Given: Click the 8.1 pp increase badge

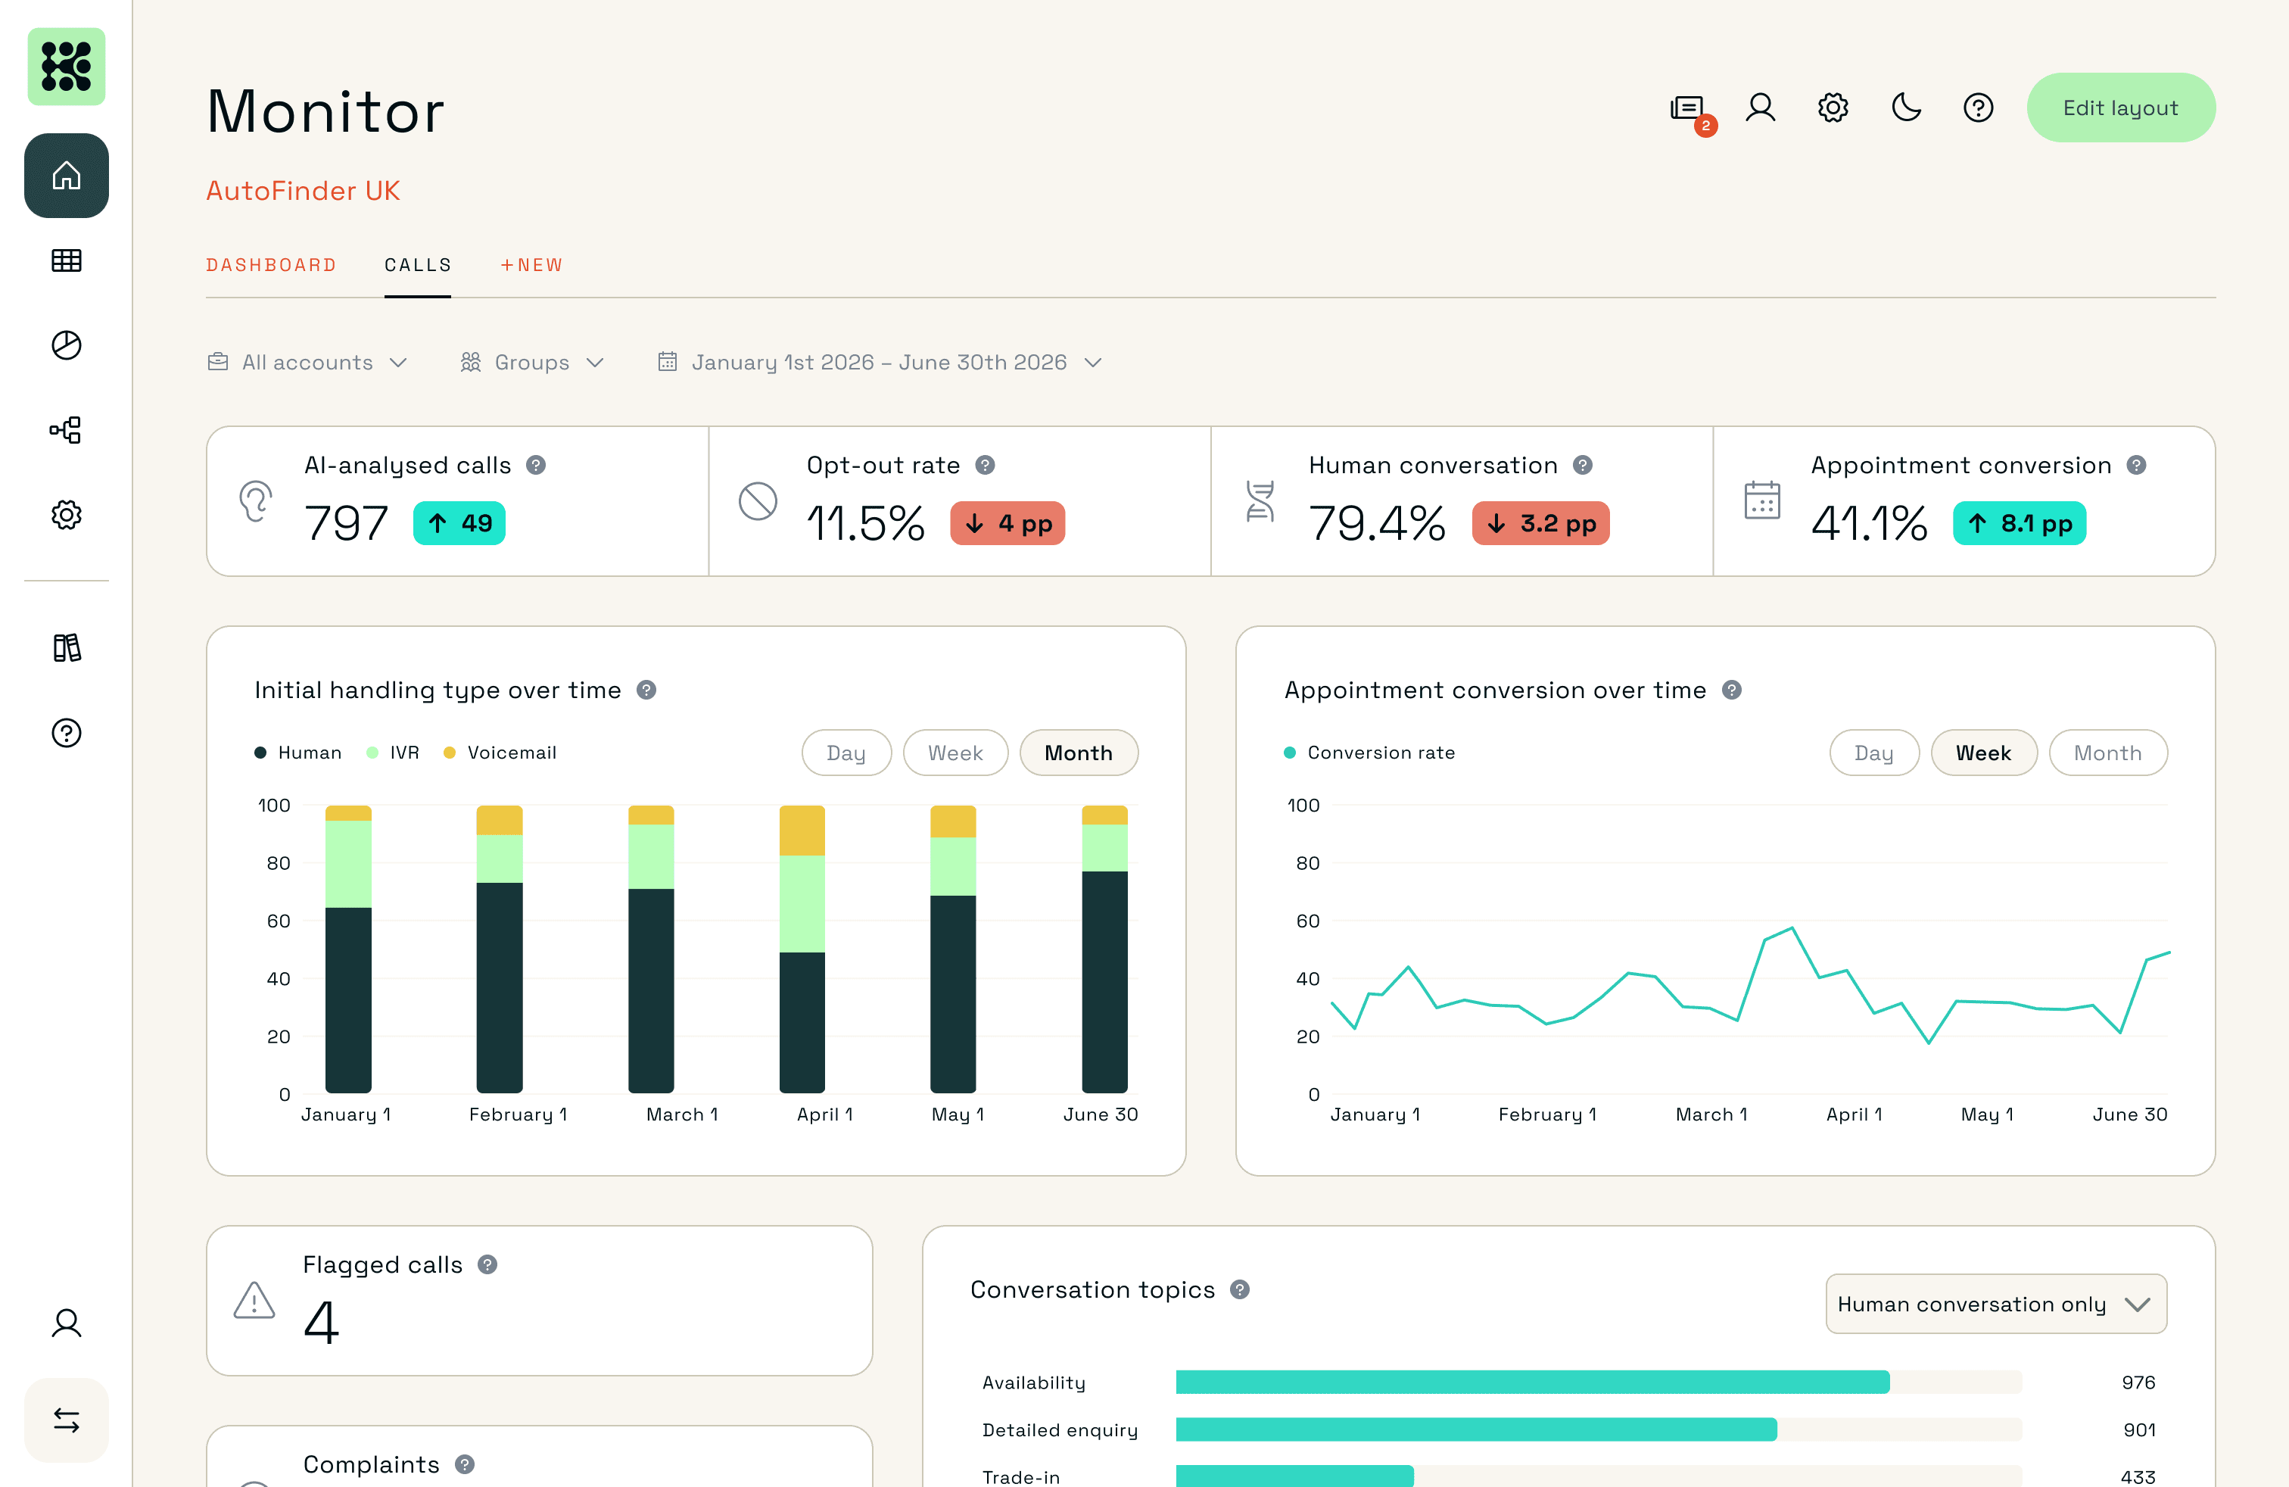Looking at the screenshot, I should [2020, 523].
